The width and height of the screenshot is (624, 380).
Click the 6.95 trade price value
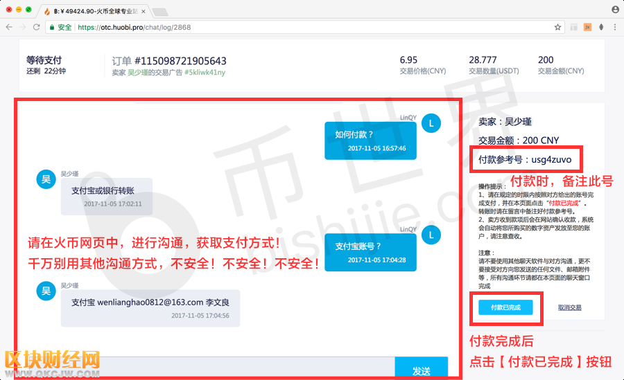(408, 60)
